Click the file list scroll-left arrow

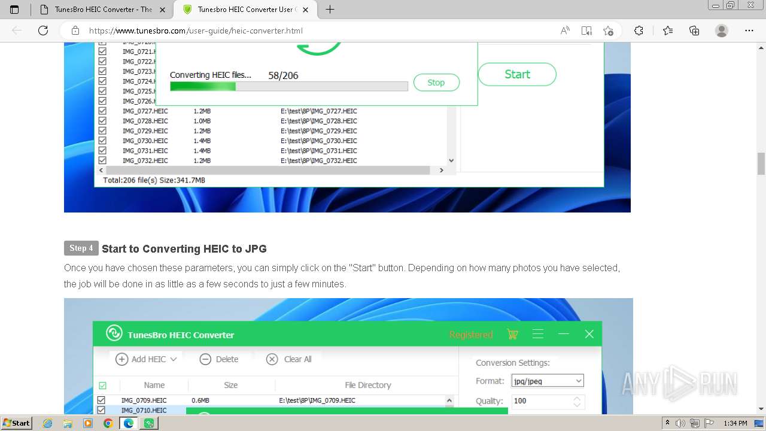pos(101,170)
